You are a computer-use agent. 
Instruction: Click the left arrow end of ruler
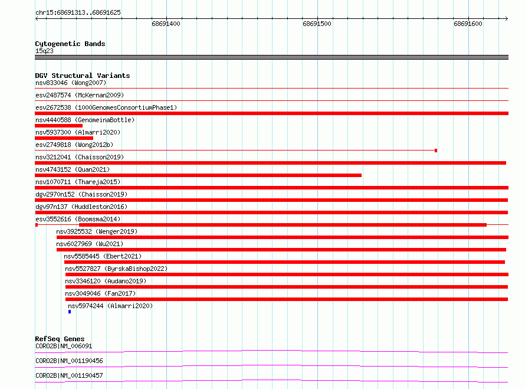click(37, 18)
